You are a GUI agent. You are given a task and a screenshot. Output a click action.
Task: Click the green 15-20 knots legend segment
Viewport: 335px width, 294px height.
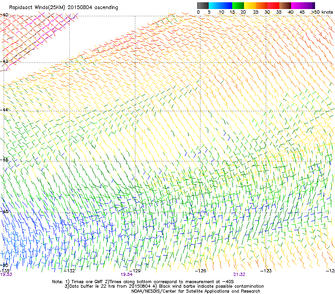(238, 5)
